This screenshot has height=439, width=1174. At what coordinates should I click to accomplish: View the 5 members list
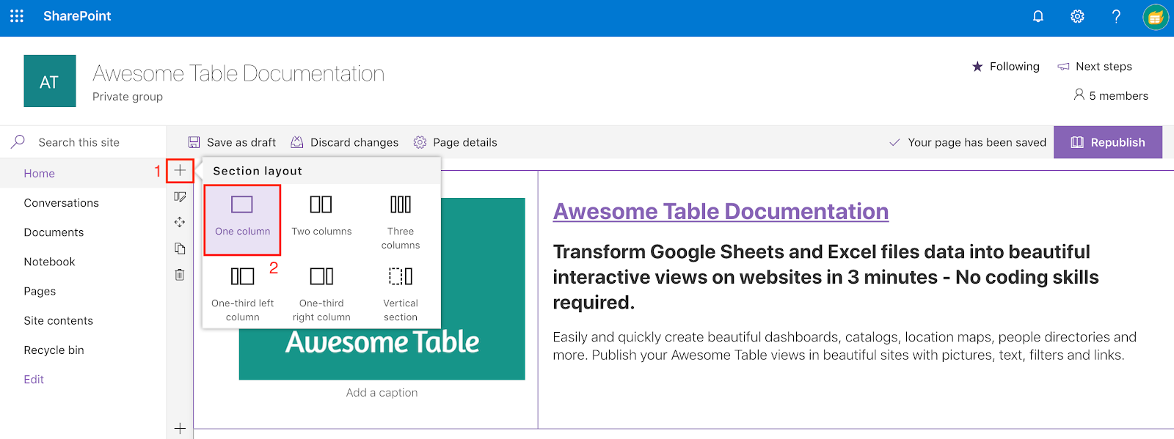pyautogui.click(x=1111, y=95)
